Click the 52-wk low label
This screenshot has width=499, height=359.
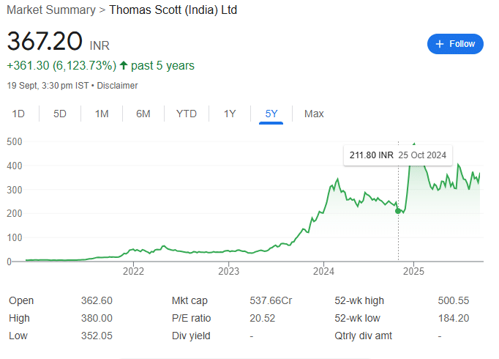(x=357, y=318)
